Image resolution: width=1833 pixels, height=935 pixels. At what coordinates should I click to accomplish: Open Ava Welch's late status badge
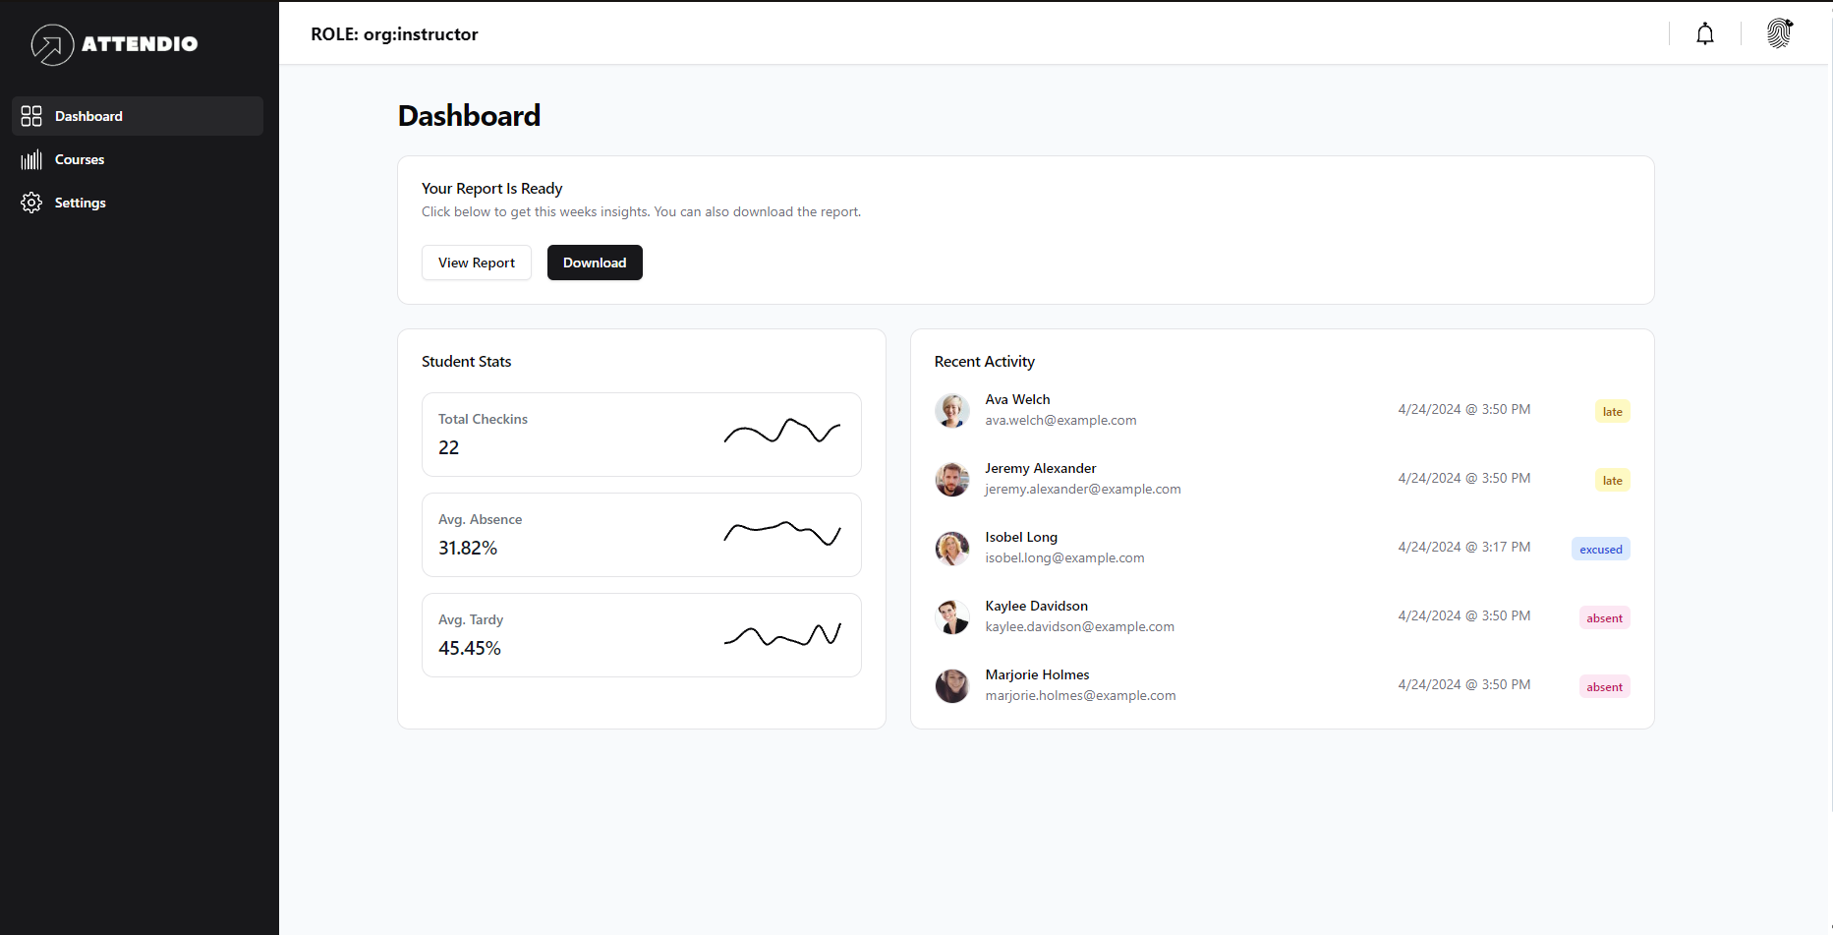click(x=1612, y=411)
